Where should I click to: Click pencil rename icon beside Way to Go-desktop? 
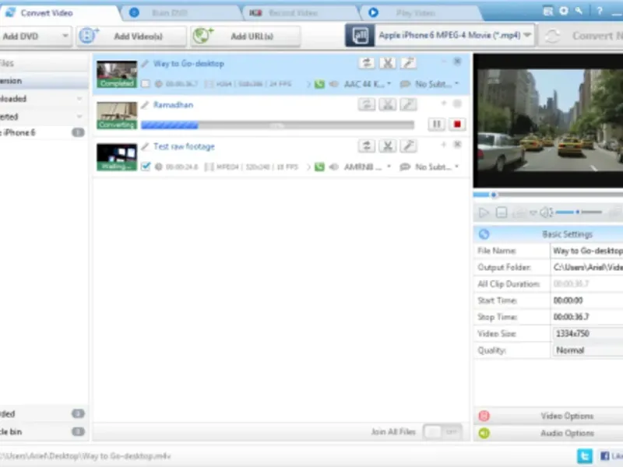point(145,63)
